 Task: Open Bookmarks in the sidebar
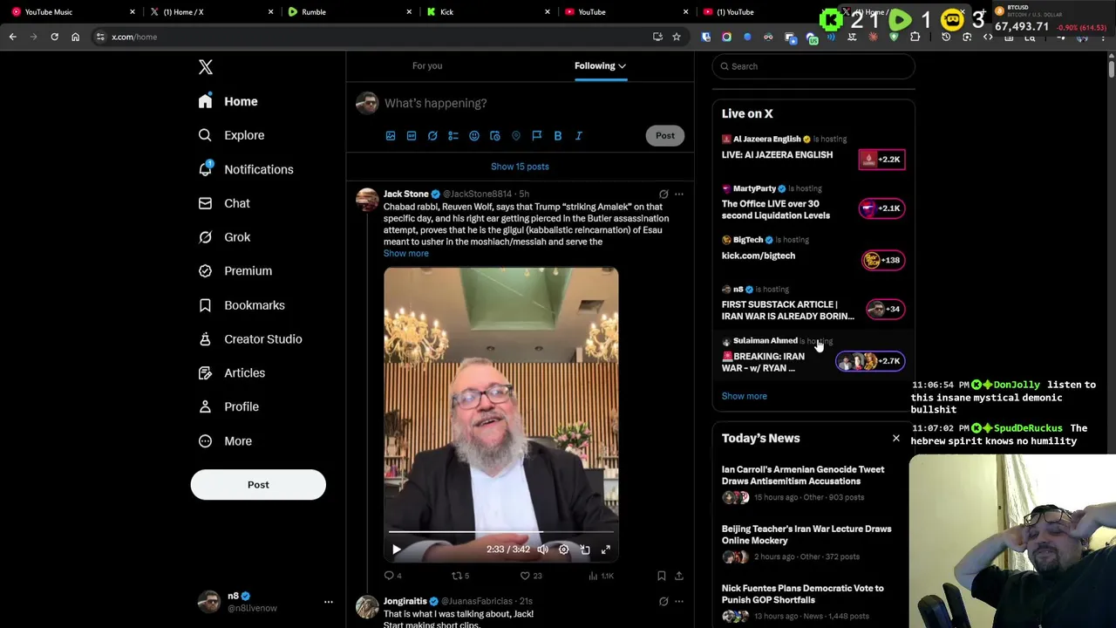[242, 305]
